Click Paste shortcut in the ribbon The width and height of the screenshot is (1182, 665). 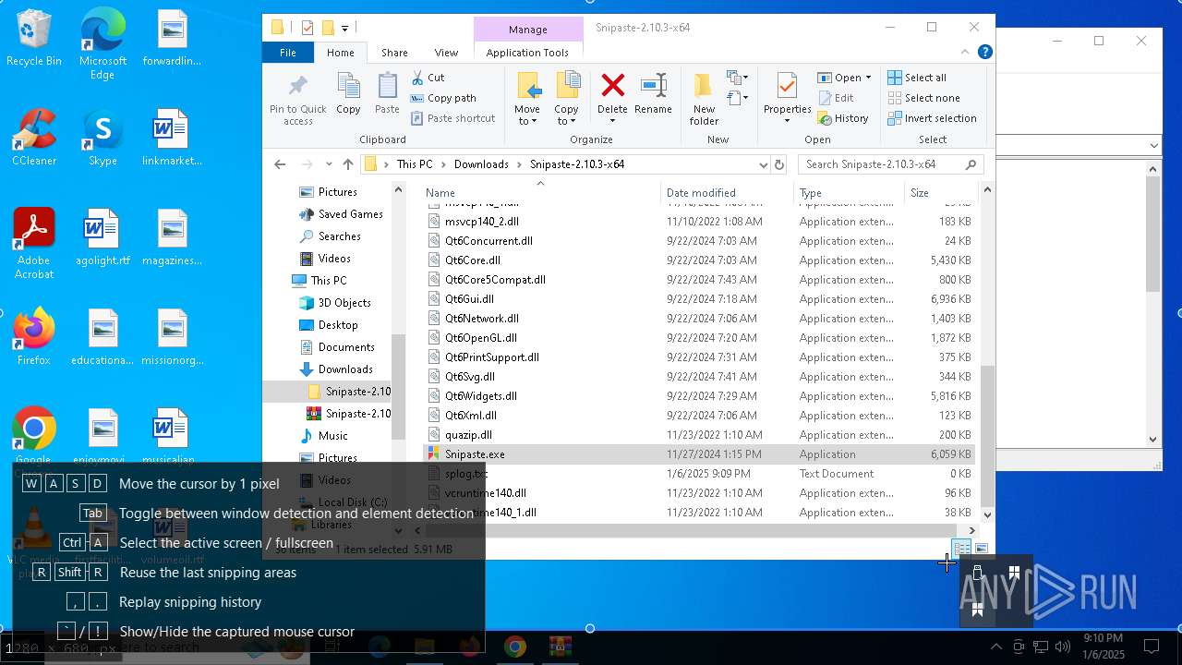pos(452,118)
